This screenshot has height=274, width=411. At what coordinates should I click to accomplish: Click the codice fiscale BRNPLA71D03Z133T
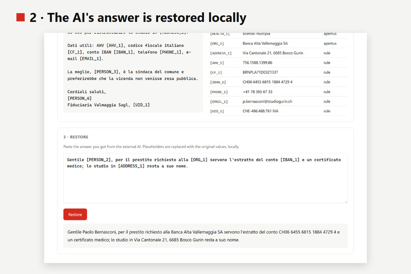260,72
